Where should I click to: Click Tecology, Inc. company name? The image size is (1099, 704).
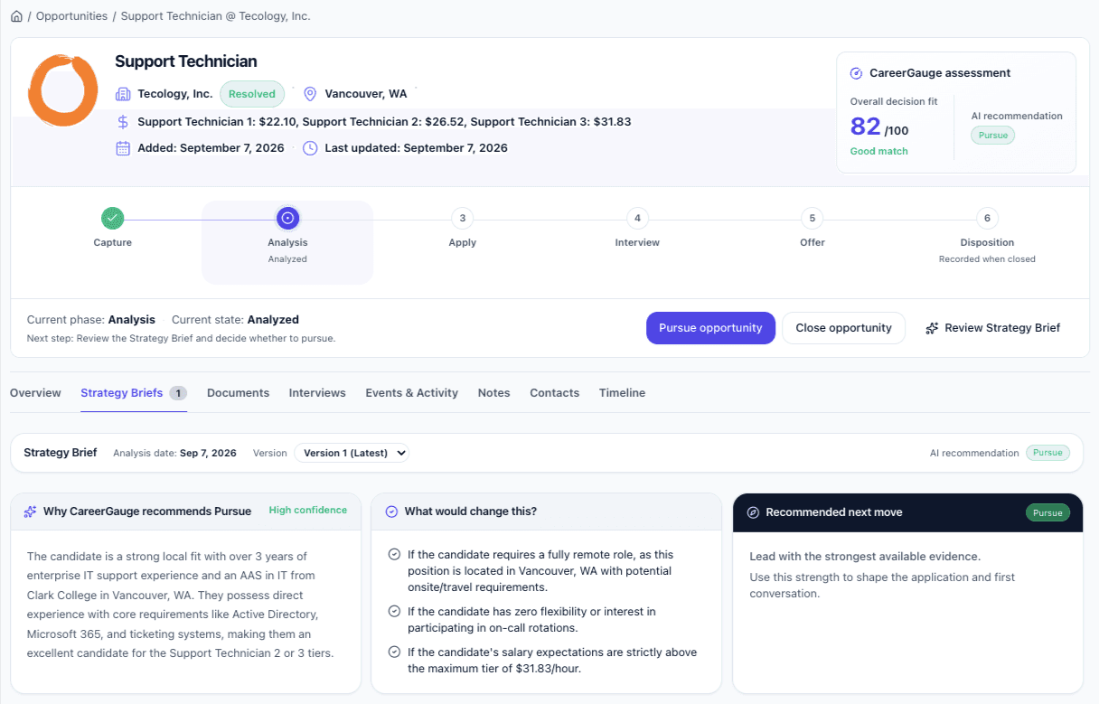coord(175,94)
